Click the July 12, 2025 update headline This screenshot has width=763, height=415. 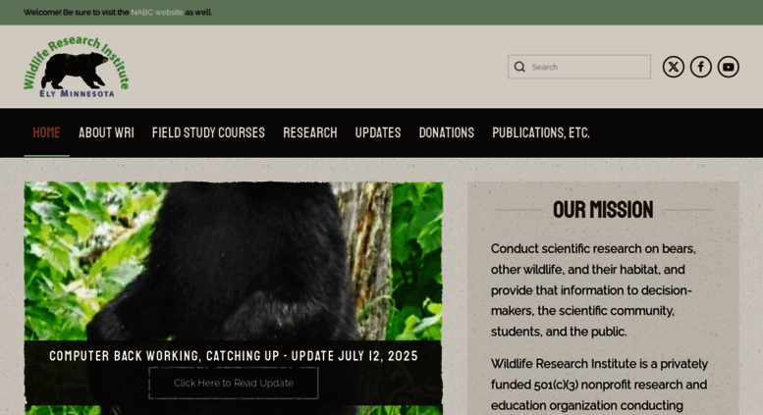[234, 356]
